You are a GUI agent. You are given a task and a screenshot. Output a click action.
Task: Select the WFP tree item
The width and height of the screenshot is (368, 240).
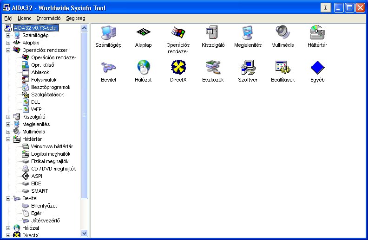[x=36, y=109]
